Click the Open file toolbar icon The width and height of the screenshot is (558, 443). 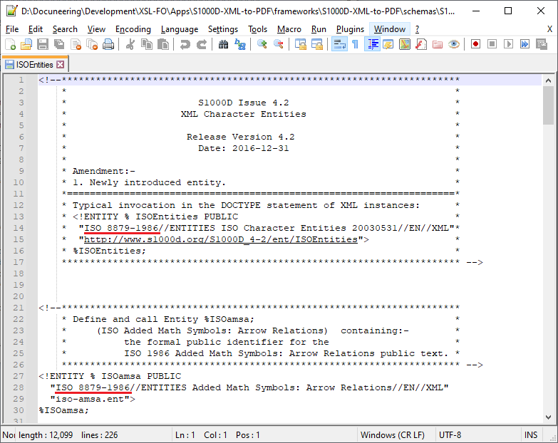[26, 44]
